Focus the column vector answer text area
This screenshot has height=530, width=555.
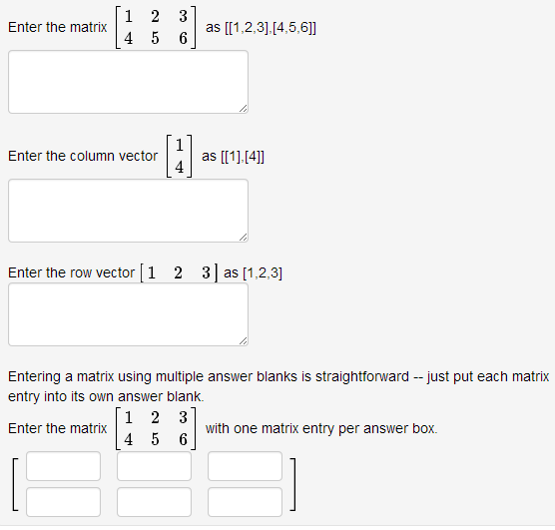pyautogui.click(x=128, y=211)
